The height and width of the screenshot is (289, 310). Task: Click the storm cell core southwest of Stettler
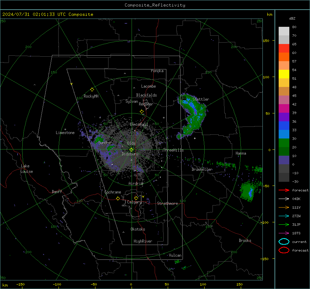pos(195,111)
